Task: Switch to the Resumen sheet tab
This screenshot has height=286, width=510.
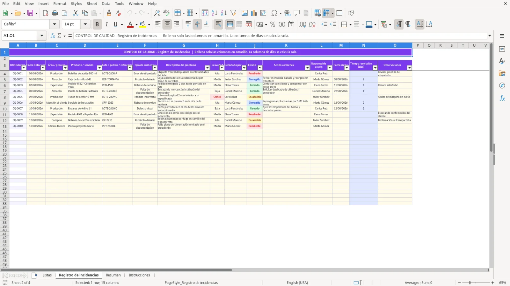Action: (113, 275)
